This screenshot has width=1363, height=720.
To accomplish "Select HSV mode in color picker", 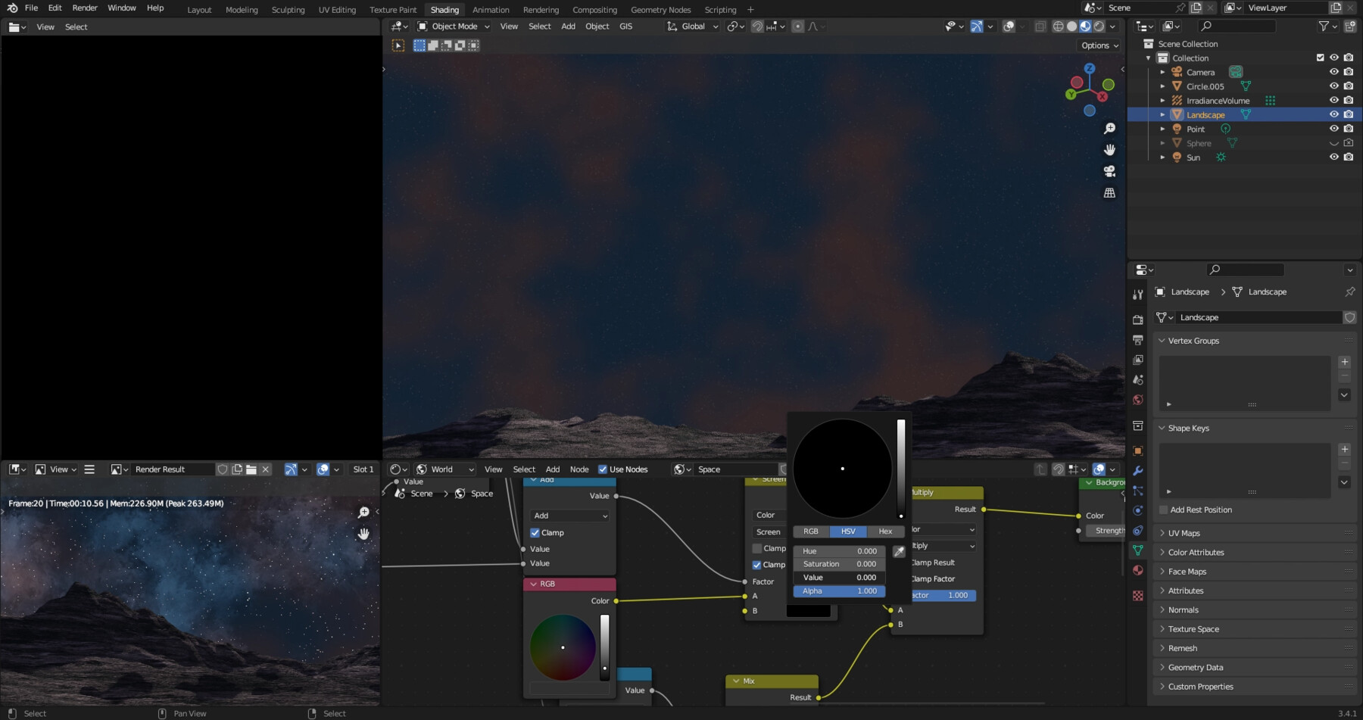I will point(848,531).
